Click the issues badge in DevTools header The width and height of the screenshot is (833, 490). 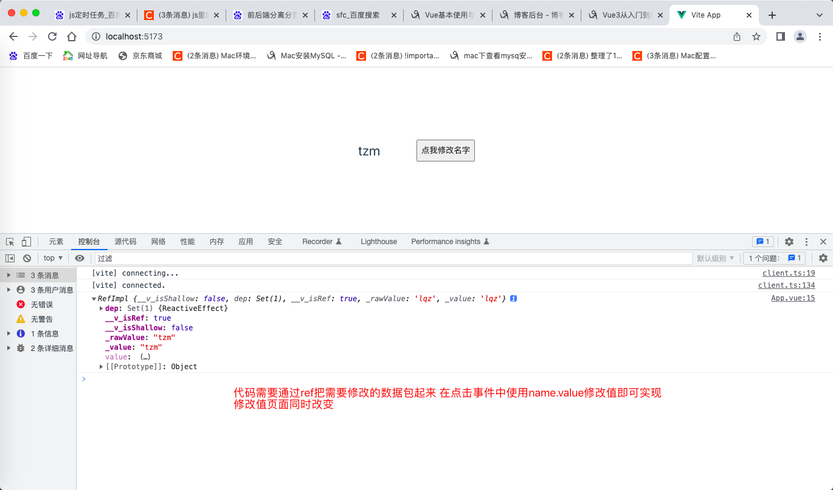(x=762, y=242)
